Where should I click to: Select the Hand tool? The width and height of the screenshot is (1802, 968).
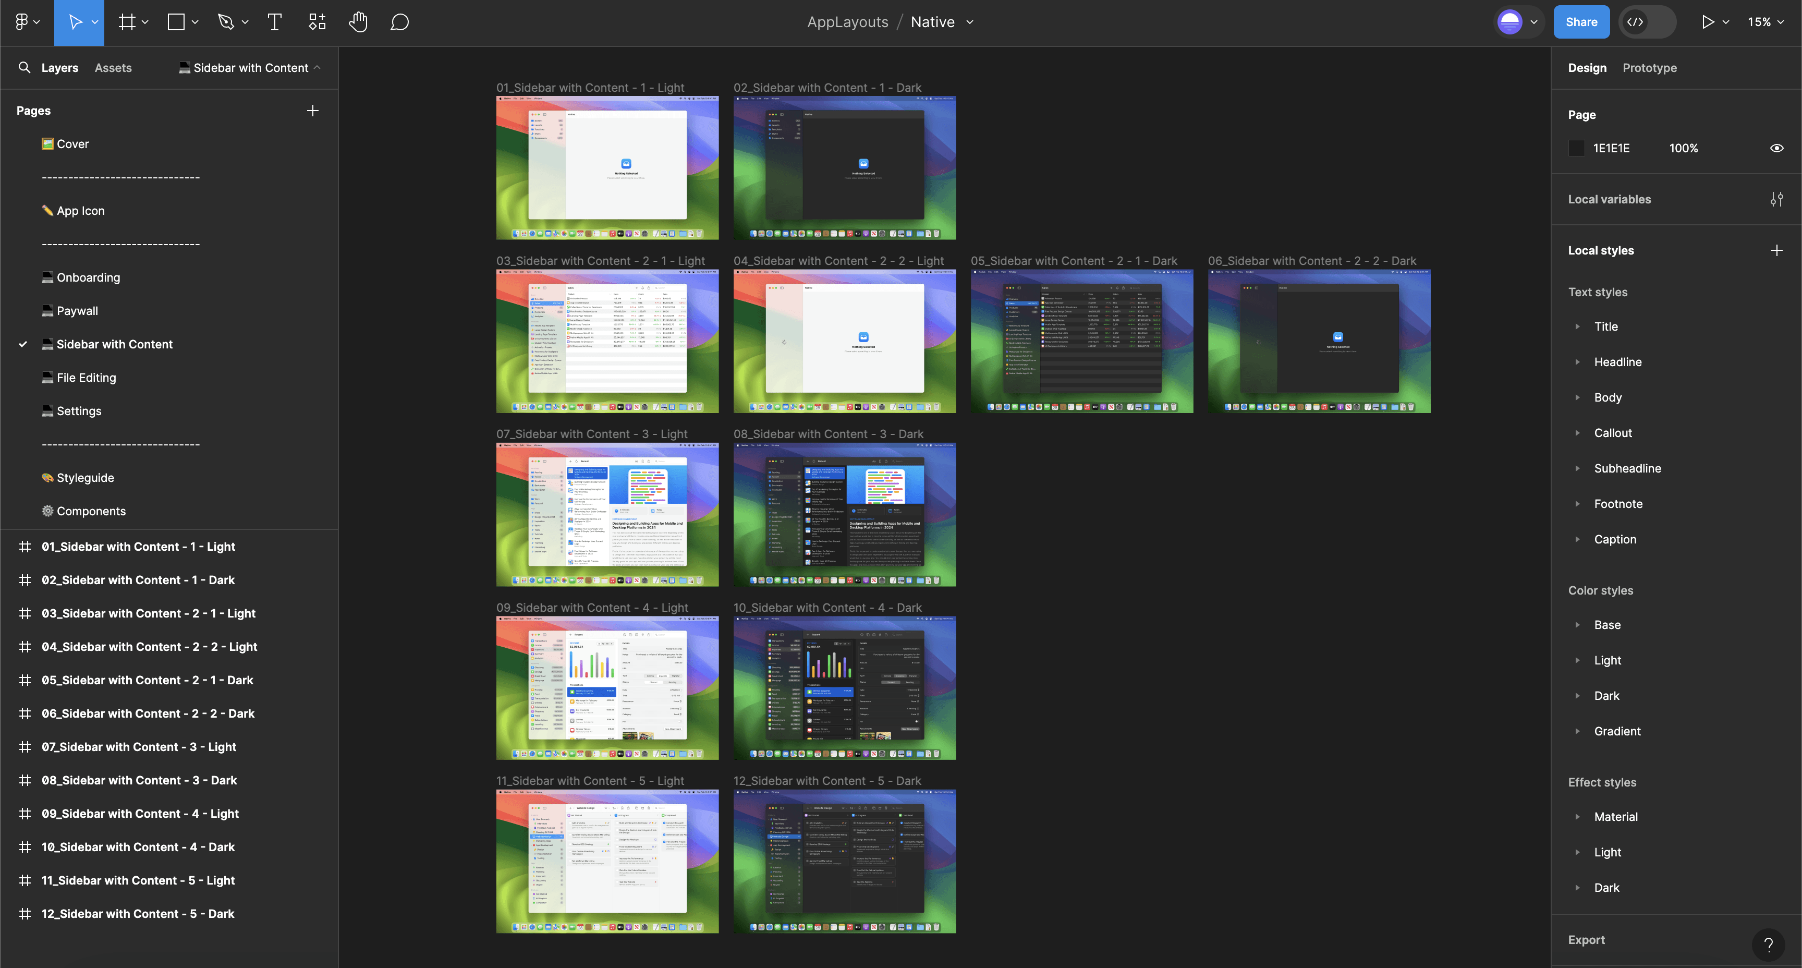tap(358, 22)
